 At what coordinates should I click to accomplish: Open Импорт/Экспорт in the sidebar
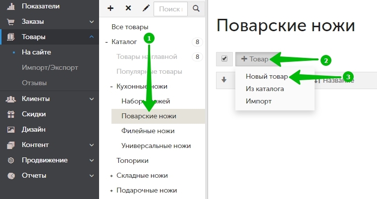tap(50, 67)
